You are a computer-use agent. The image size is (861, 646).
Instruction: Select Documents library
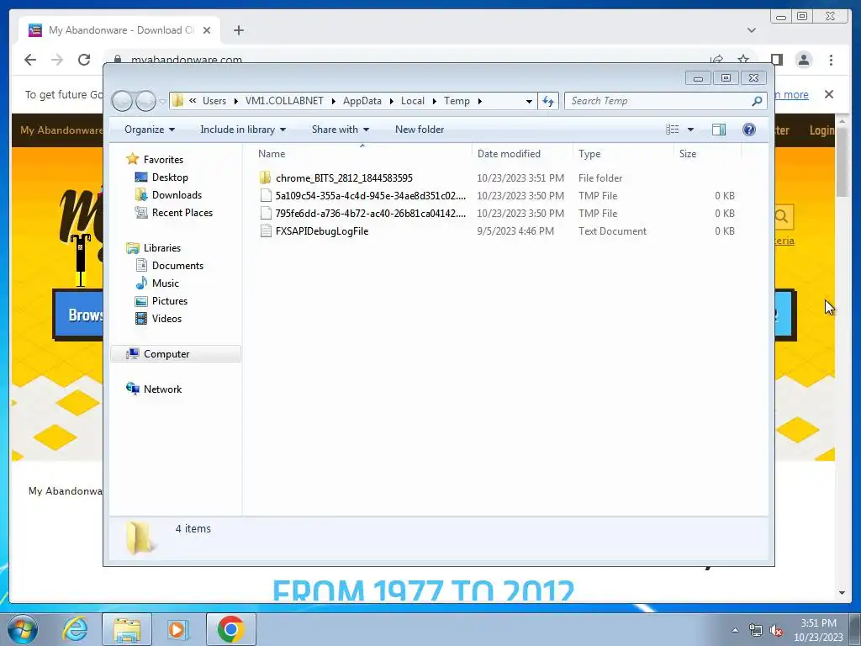(x=177, y=265)
